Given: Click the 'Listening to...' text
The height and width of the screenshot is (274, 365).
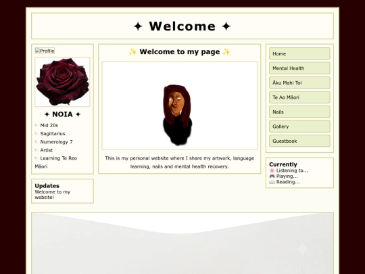Looking at the screenshot, I should [292, 170].
